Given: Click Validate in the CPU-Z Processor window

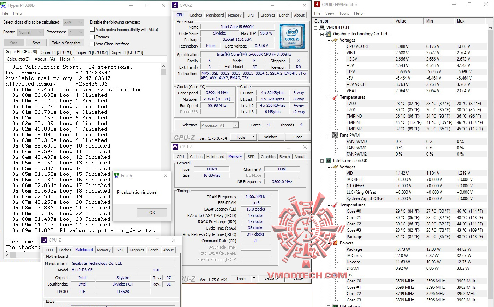Looking at the screenshot, I should 271,137.
